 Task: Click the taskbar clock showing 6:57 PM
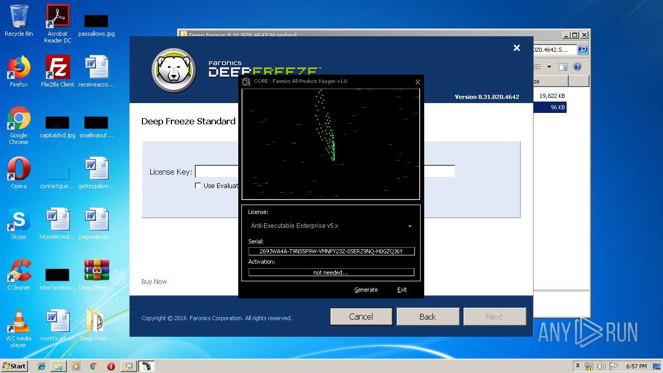pyautogui.click(x=636, y=366)
